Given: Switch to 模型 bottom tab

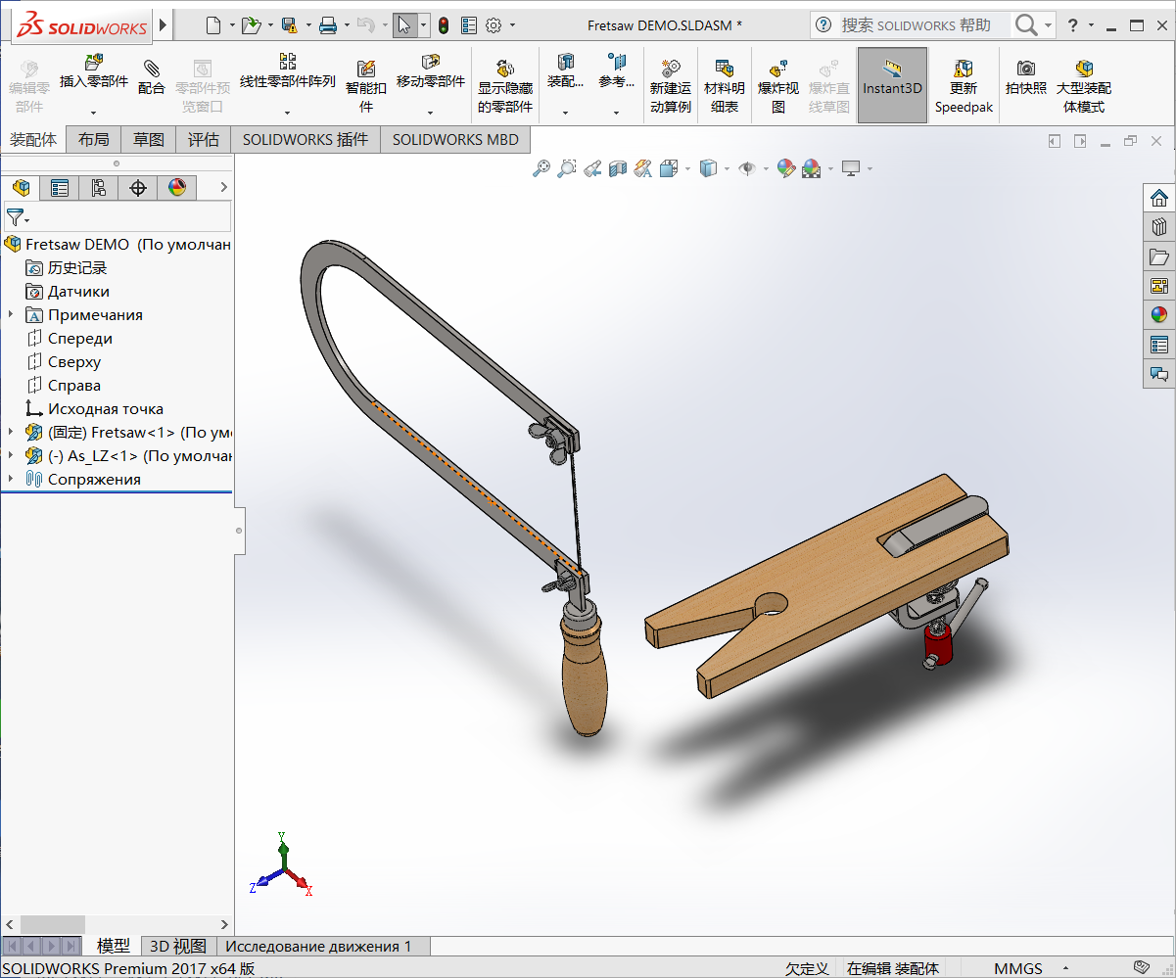Looking at the screenshot, I should [x=114, y=946].
